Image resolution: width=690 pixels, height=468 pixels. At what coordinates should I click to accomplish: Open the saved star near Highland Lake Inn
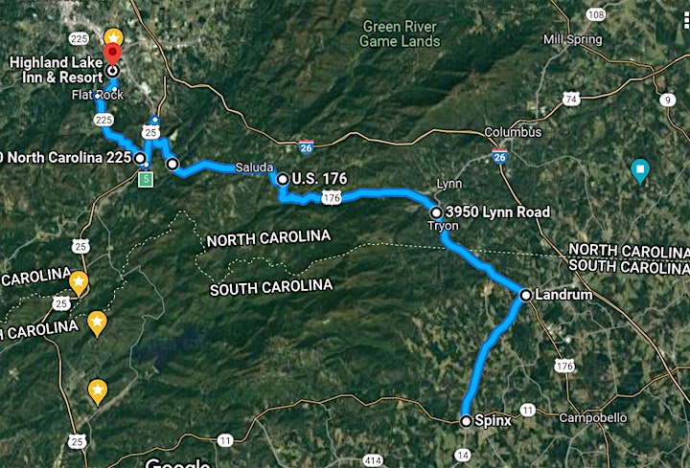point(113,37)
